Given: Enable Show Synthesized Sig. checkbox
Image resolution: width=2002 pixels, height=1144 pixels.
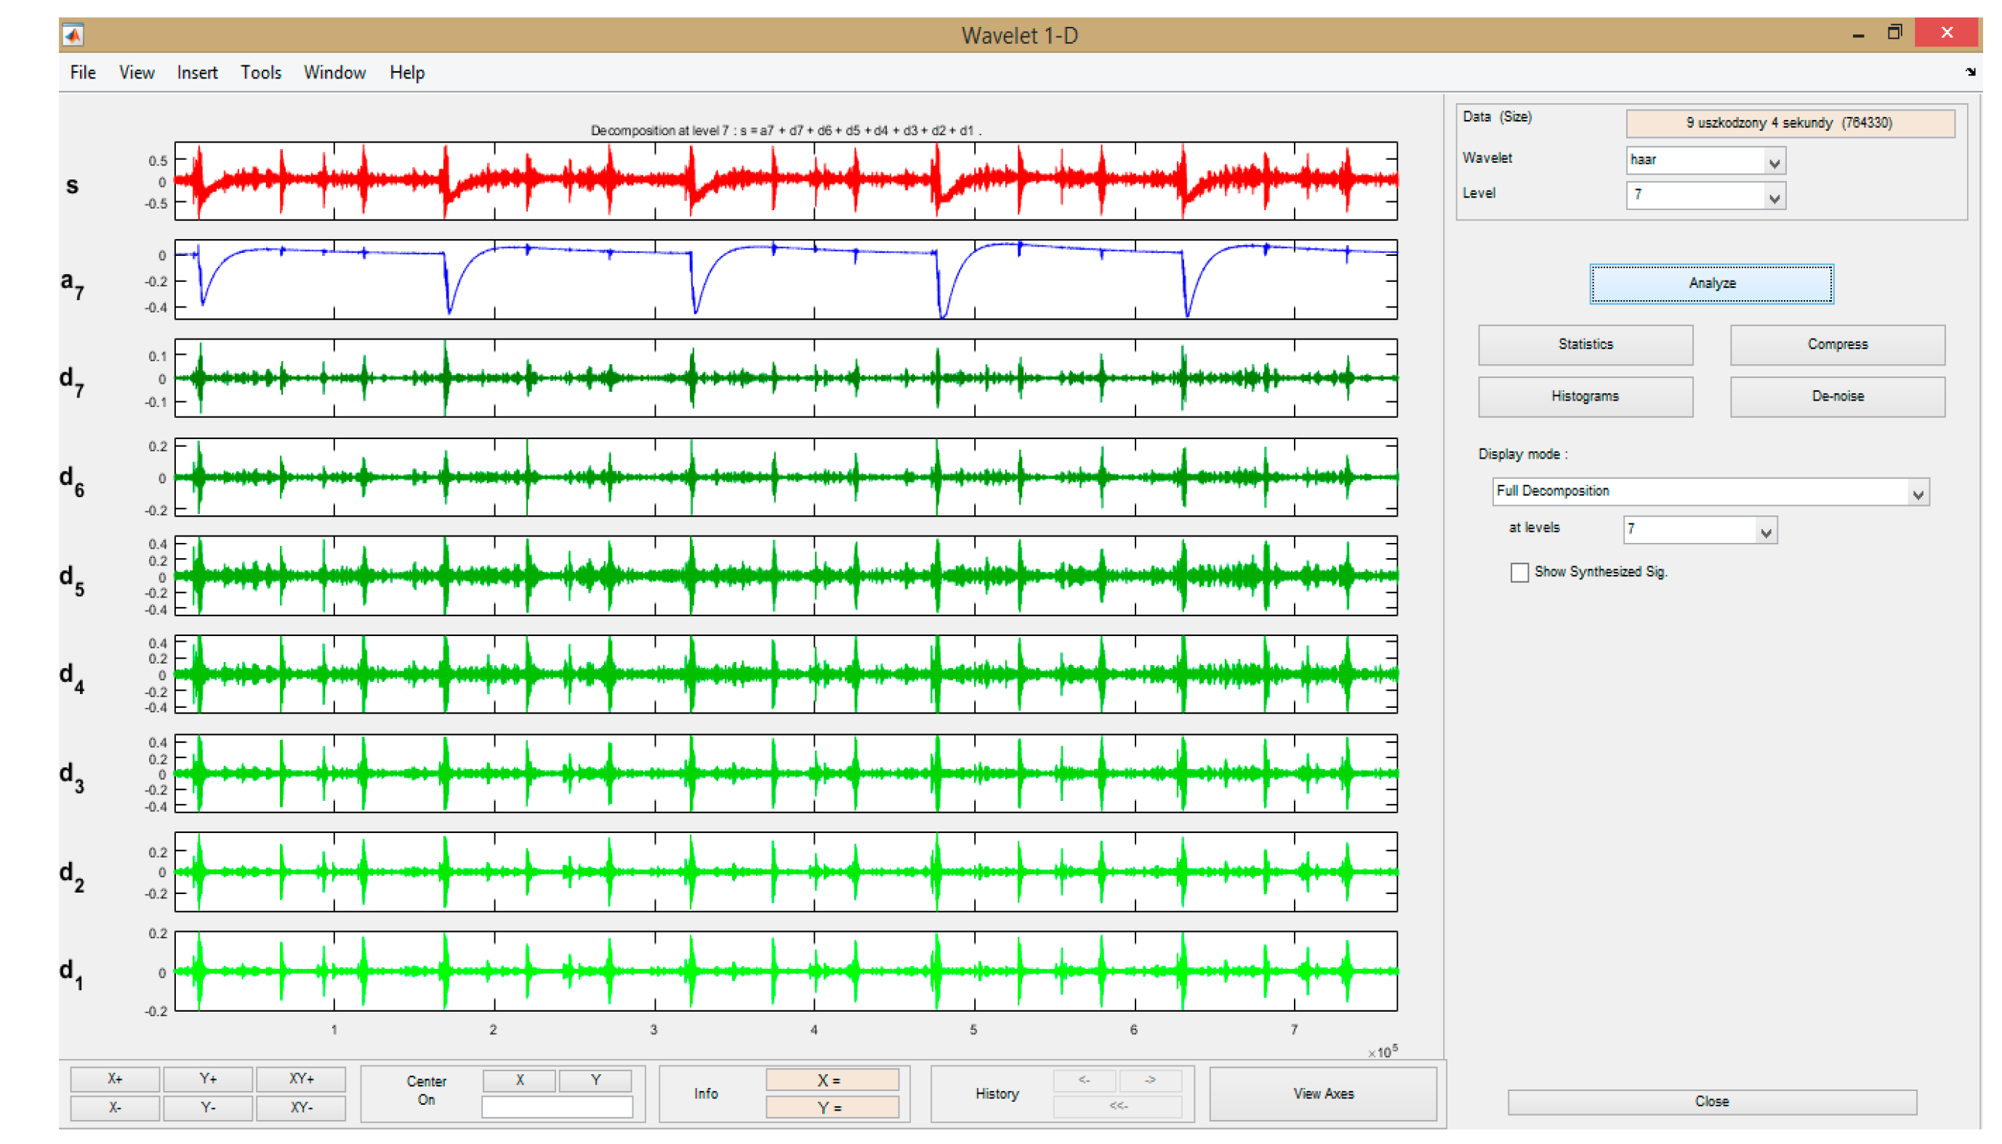Looking at the screenshot, I should [1519, 572].
